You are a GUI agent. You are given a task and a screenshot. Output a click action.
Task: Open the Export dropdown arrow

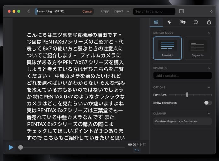tap(128, 11)
